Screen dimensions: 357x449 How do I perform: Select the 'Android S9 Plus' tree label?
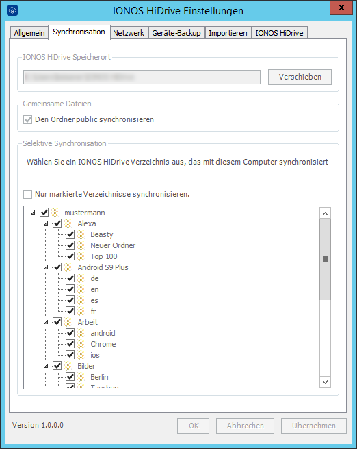pyautogui.click(x=103, y=267)
